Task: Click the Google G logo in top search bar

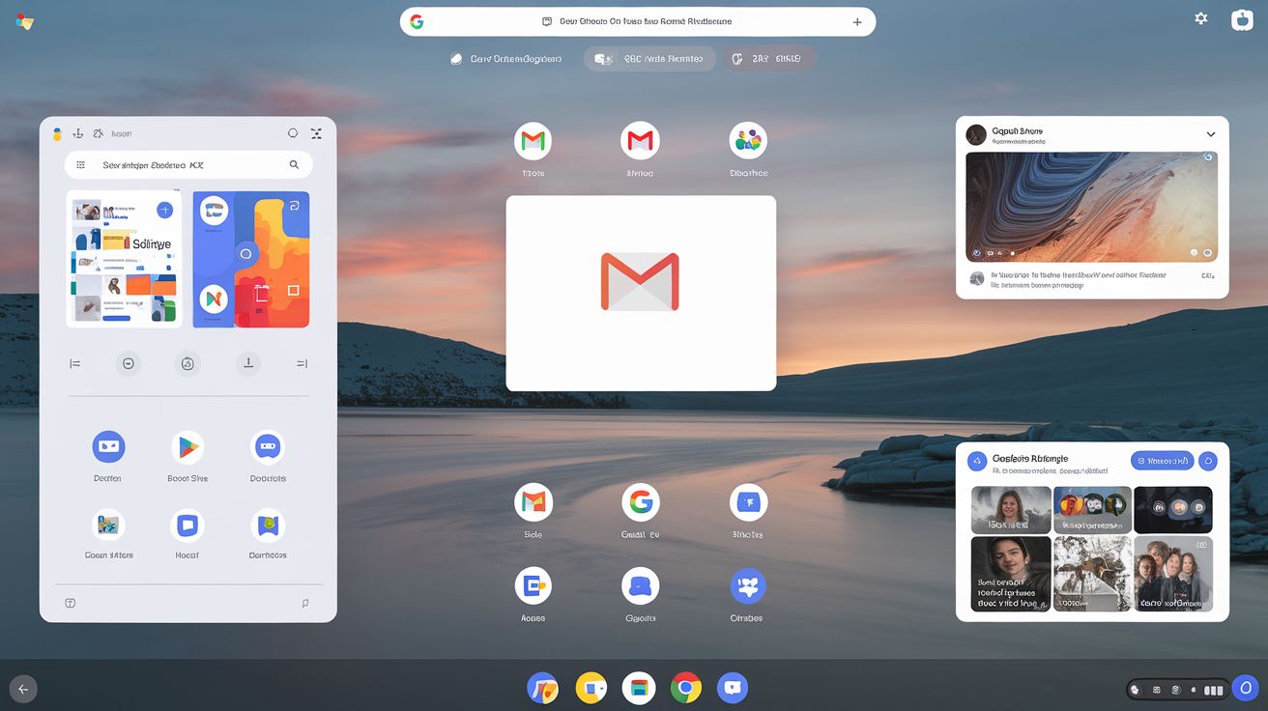Action: [x=417, y=21]
